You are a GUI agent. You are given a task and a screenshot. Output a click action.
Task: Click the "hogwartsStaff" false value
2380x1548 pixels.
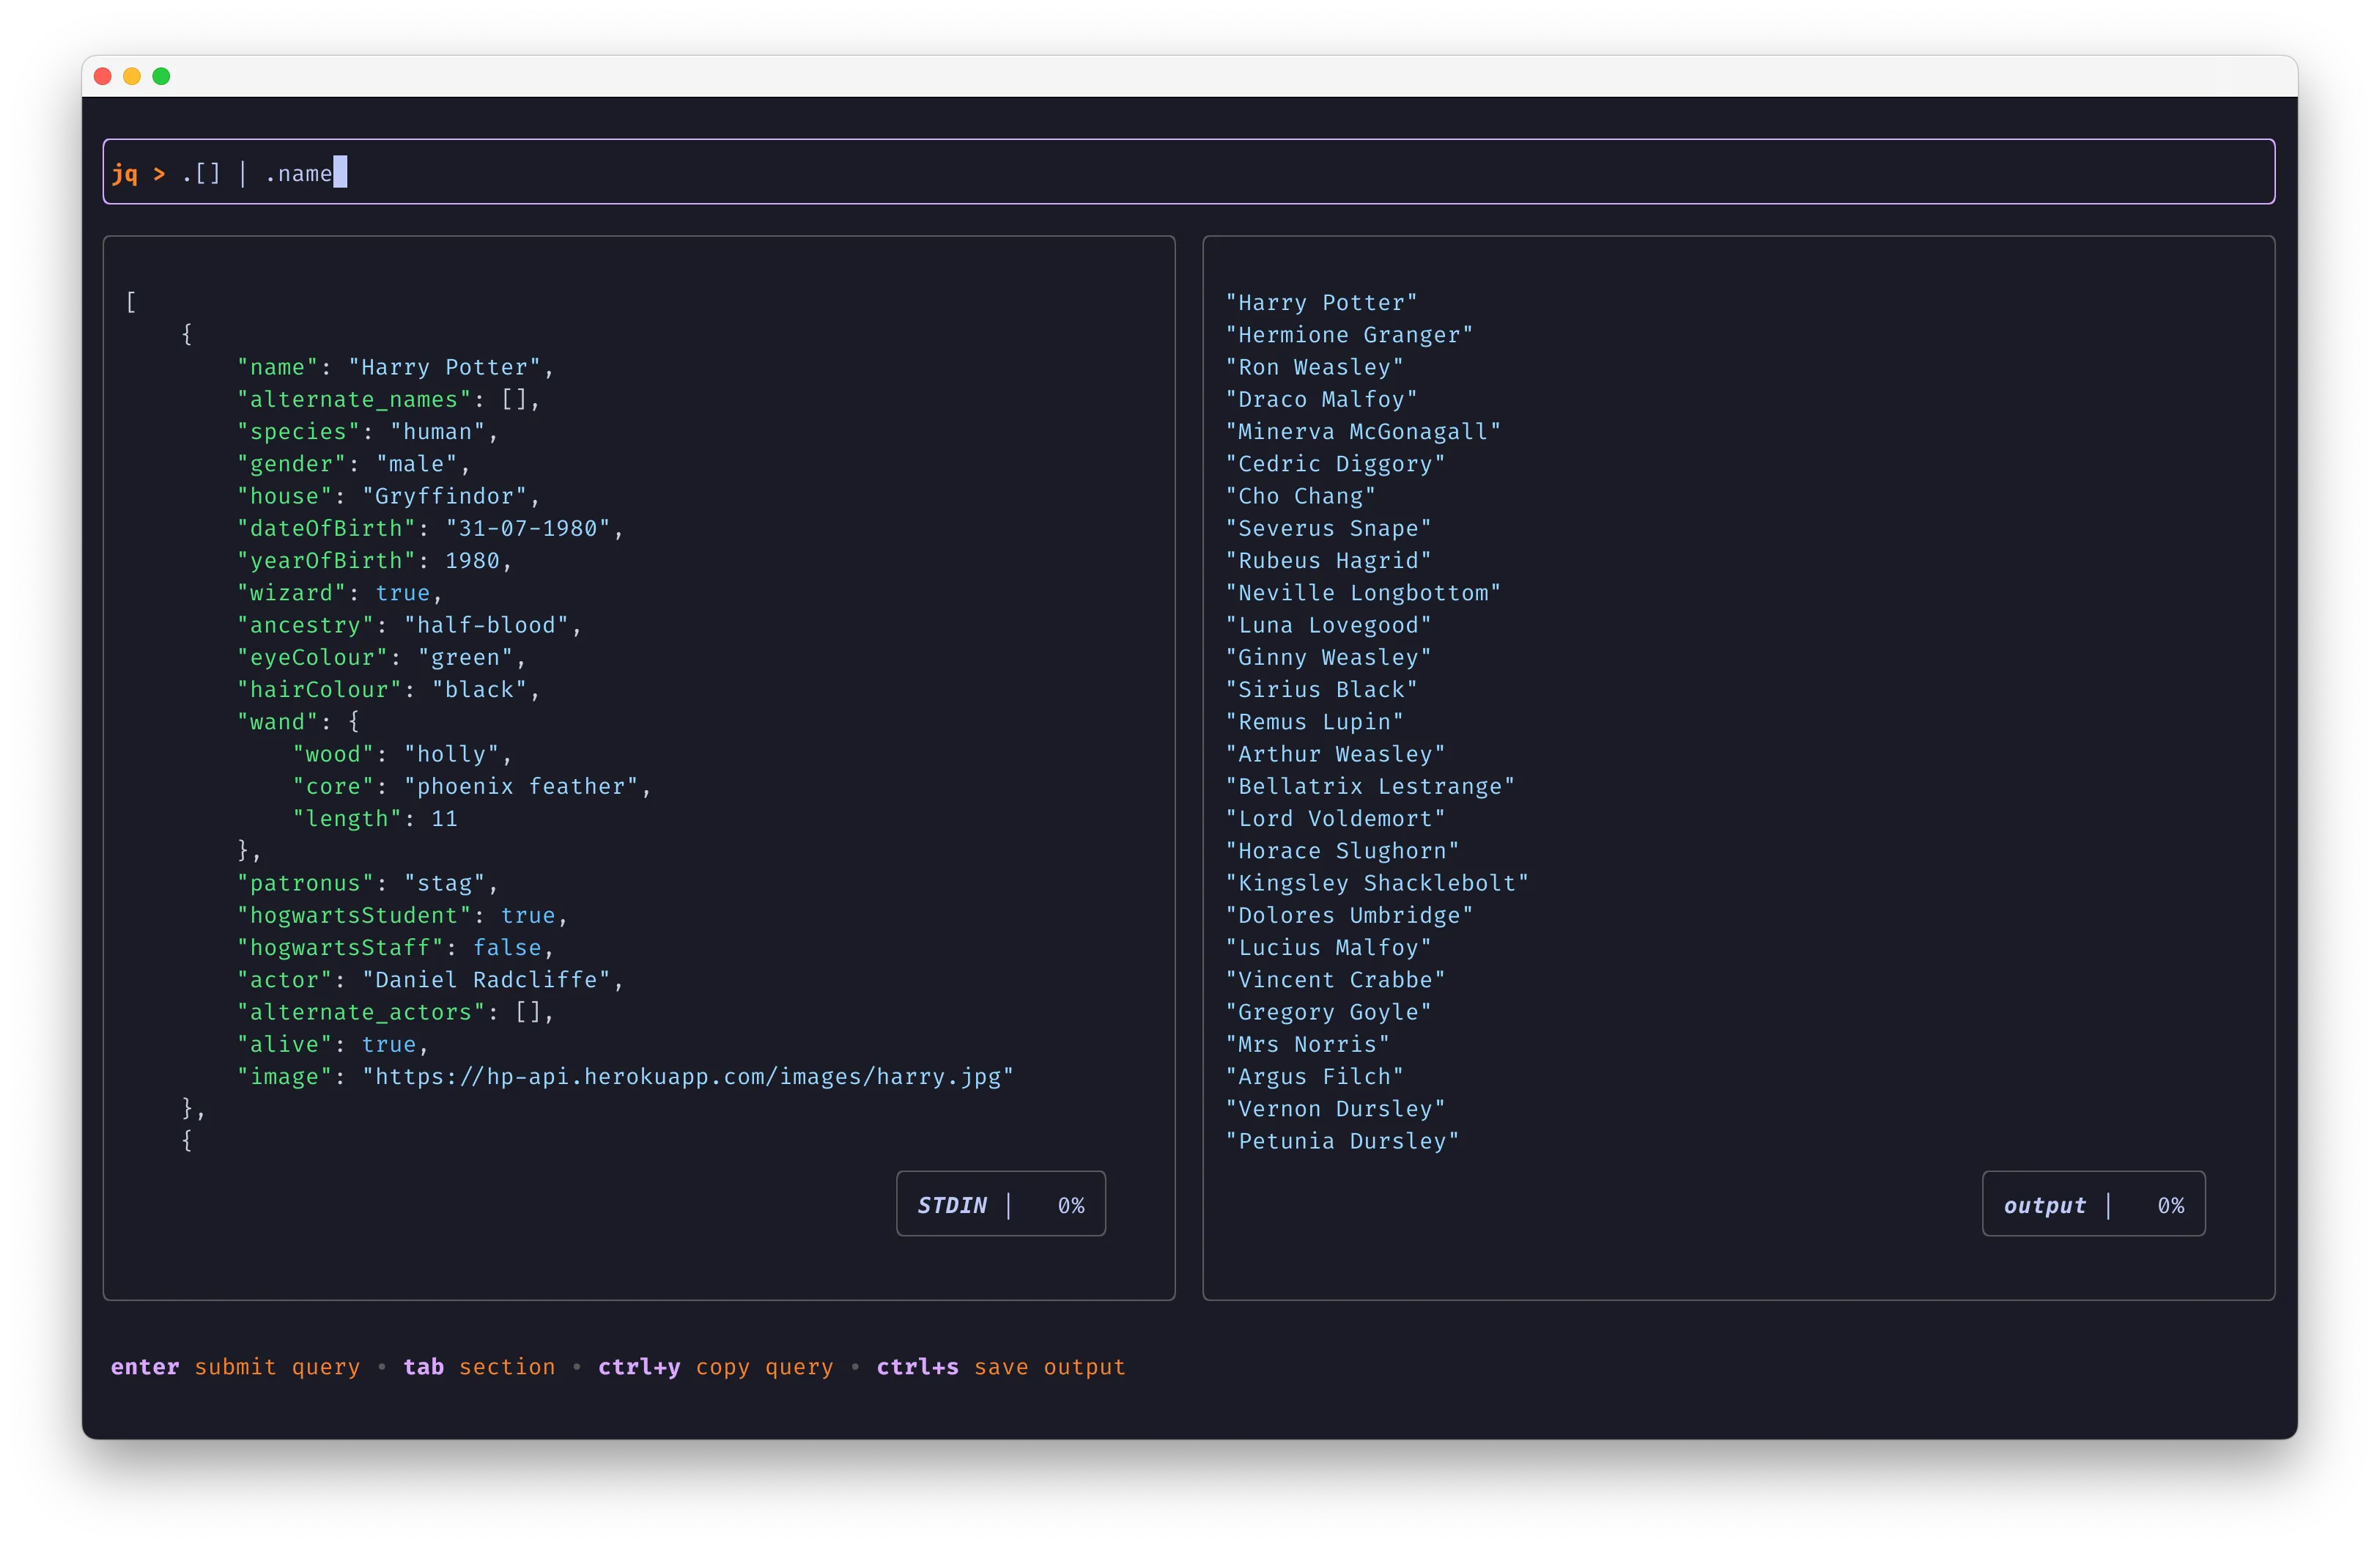(507, 948)
